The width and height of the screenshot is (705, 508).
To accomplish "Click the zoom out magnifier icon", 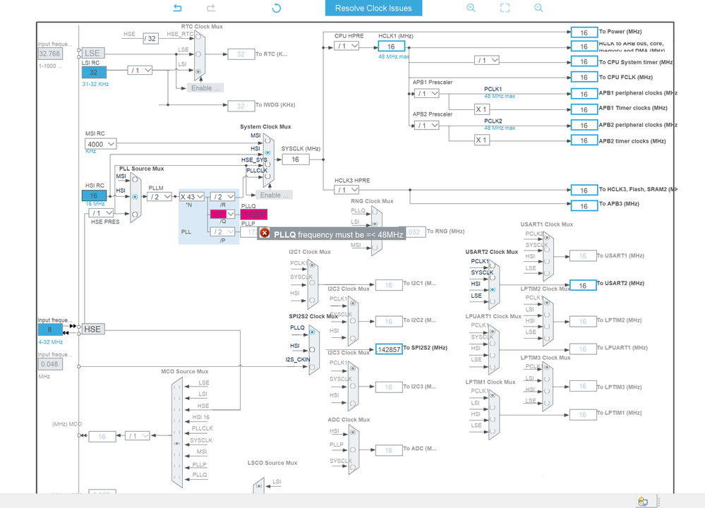I will coord(538,8).
